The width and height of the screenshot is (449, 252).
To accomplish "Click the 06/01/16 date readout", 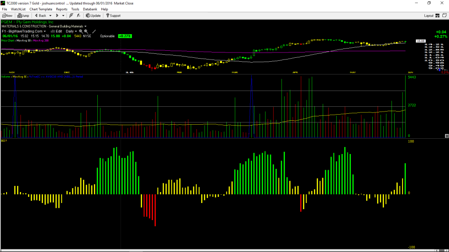I will coord(11,36).
